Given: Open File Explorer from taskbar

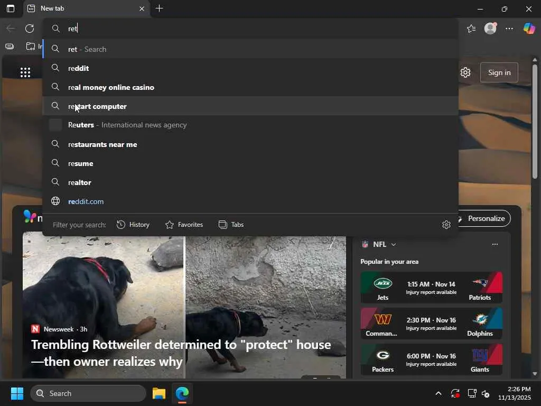Looking at the screenshot, I should (x=159, y=393).
